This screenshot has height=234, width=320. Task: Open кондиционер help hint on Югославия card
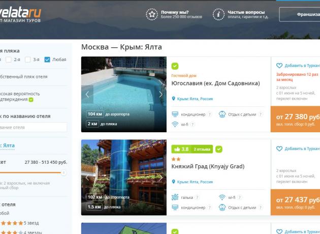tap(209, 114)
